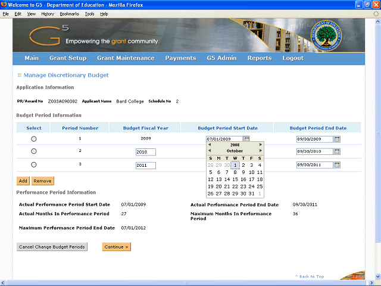Open the Payments navigation menu
381x286 pixels.
(x=180, y=58)
